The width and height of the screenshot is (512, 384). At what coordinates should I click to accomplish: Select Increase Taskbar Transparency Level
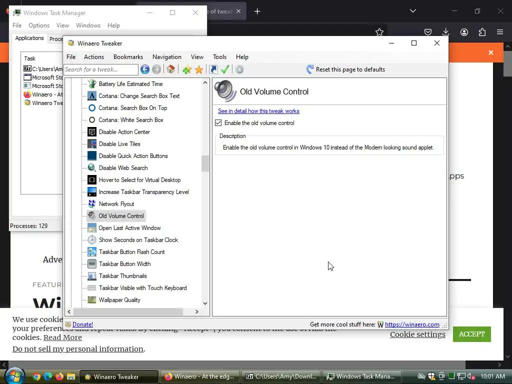(x=143, y=192)
